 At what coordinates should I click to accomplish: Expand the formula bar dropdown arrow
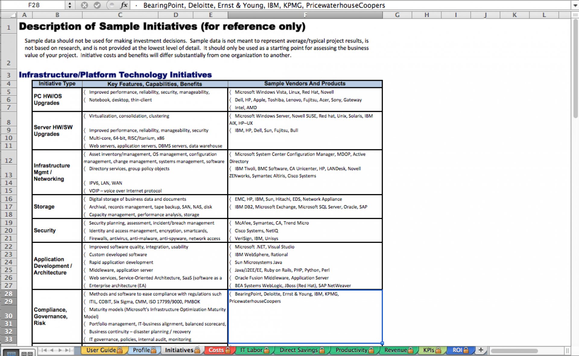coord(575,5)
